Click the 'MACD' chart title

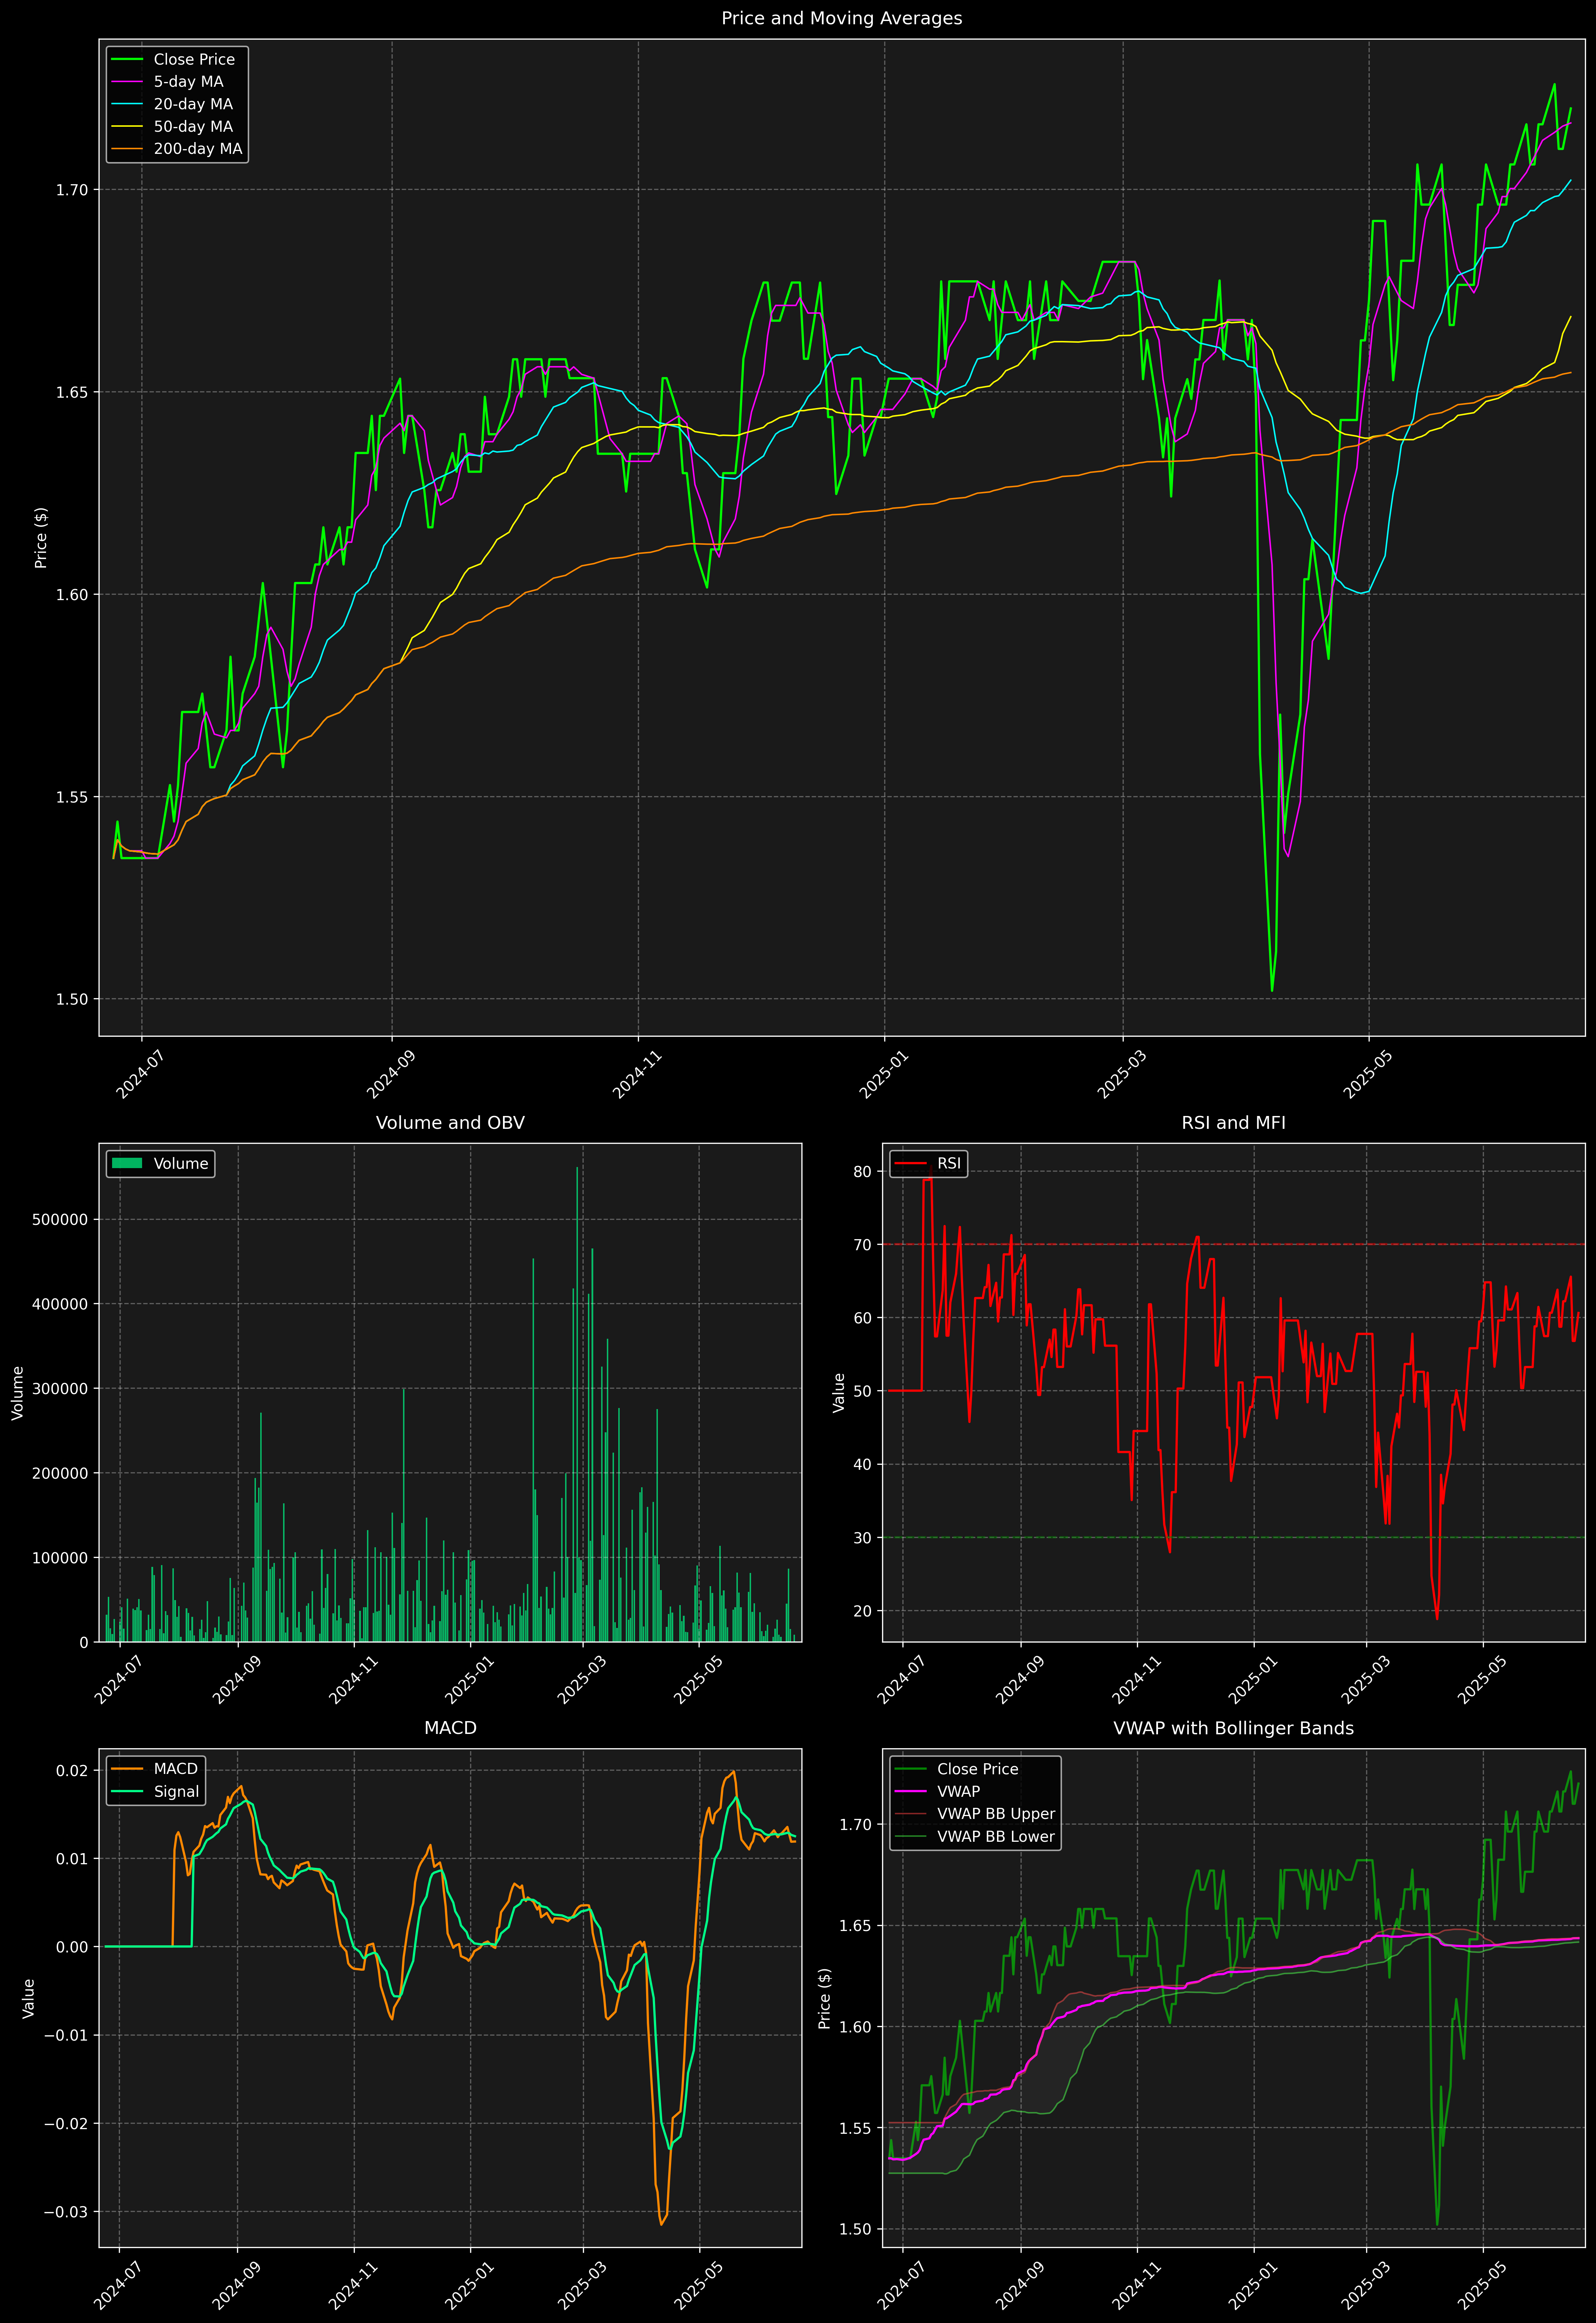(x=450, y=1728)
